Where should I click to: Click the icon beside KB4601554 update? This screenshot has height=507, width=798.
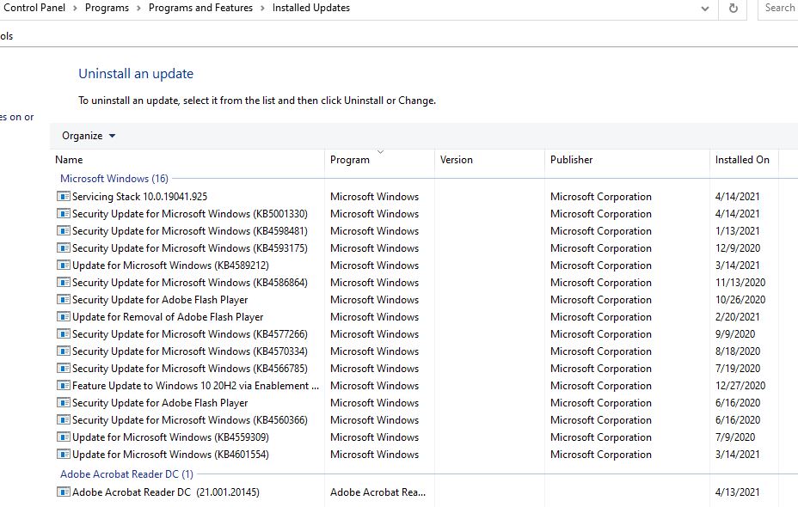point(63,454)
